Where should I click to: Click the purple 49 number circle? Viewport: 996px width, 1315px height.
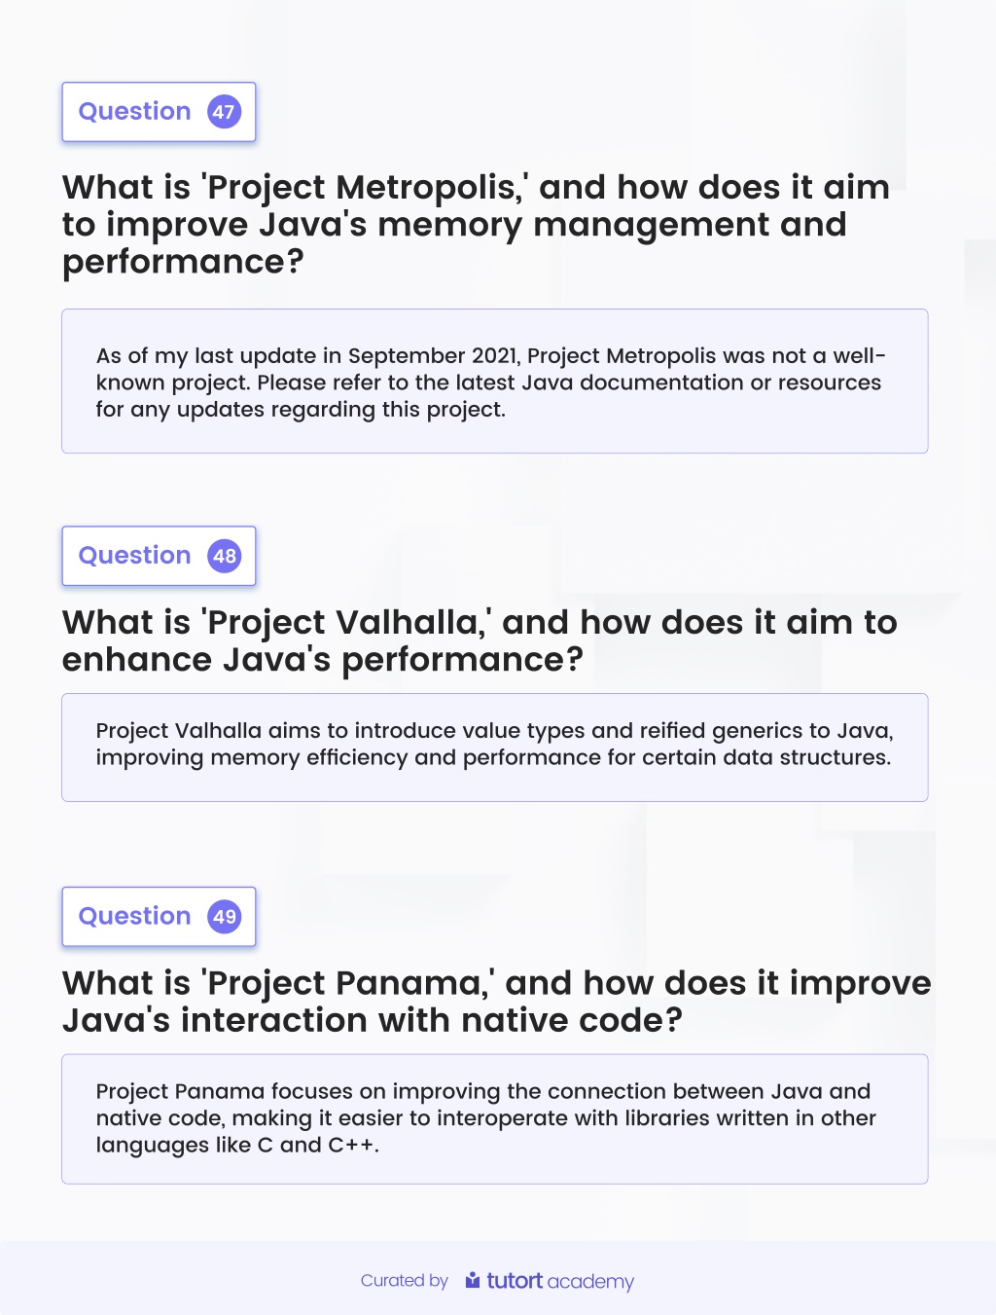[x=225, y=917]
